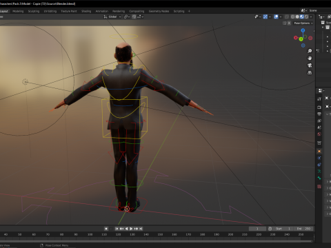Toggle viewport gizmos display
Viewport: 331px width, 248px height.
click(265, 17)
